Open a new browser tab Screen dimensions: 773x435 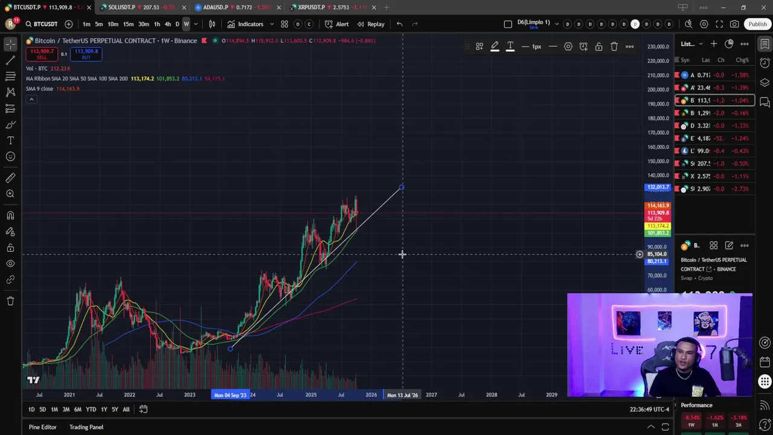[x=386, y=7]
